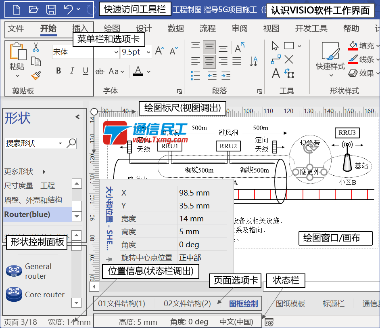Screen dimensions: 380x328
Task: Click the justify paragraph icon
Action: 237,61
